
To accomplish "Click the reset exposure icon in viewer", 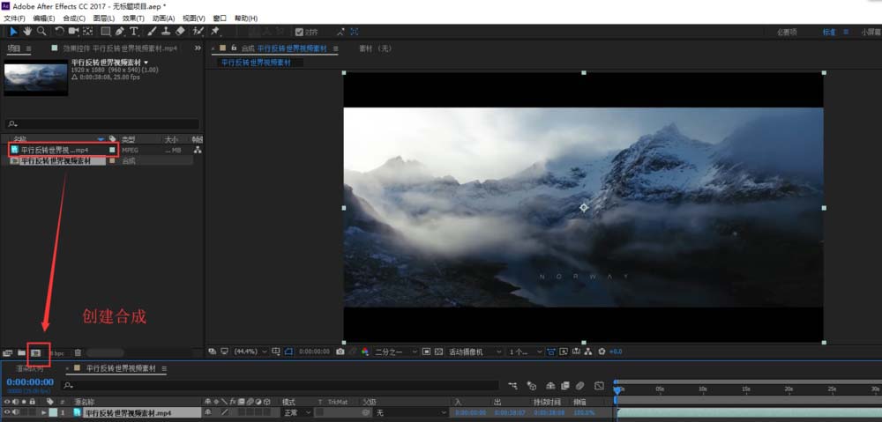I will pos(602,352).
